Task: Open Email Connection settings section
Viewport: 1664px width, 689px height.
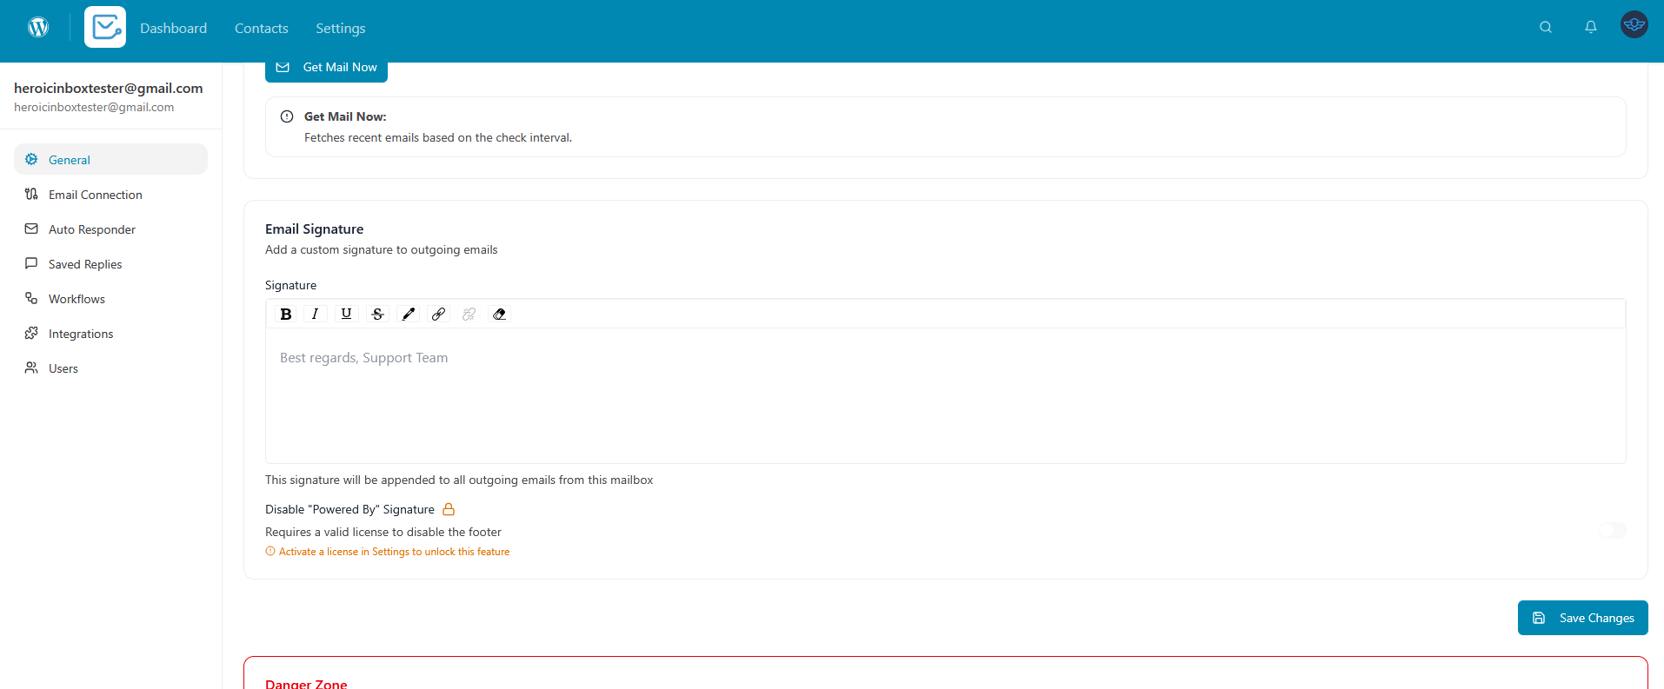Action: 96,195
